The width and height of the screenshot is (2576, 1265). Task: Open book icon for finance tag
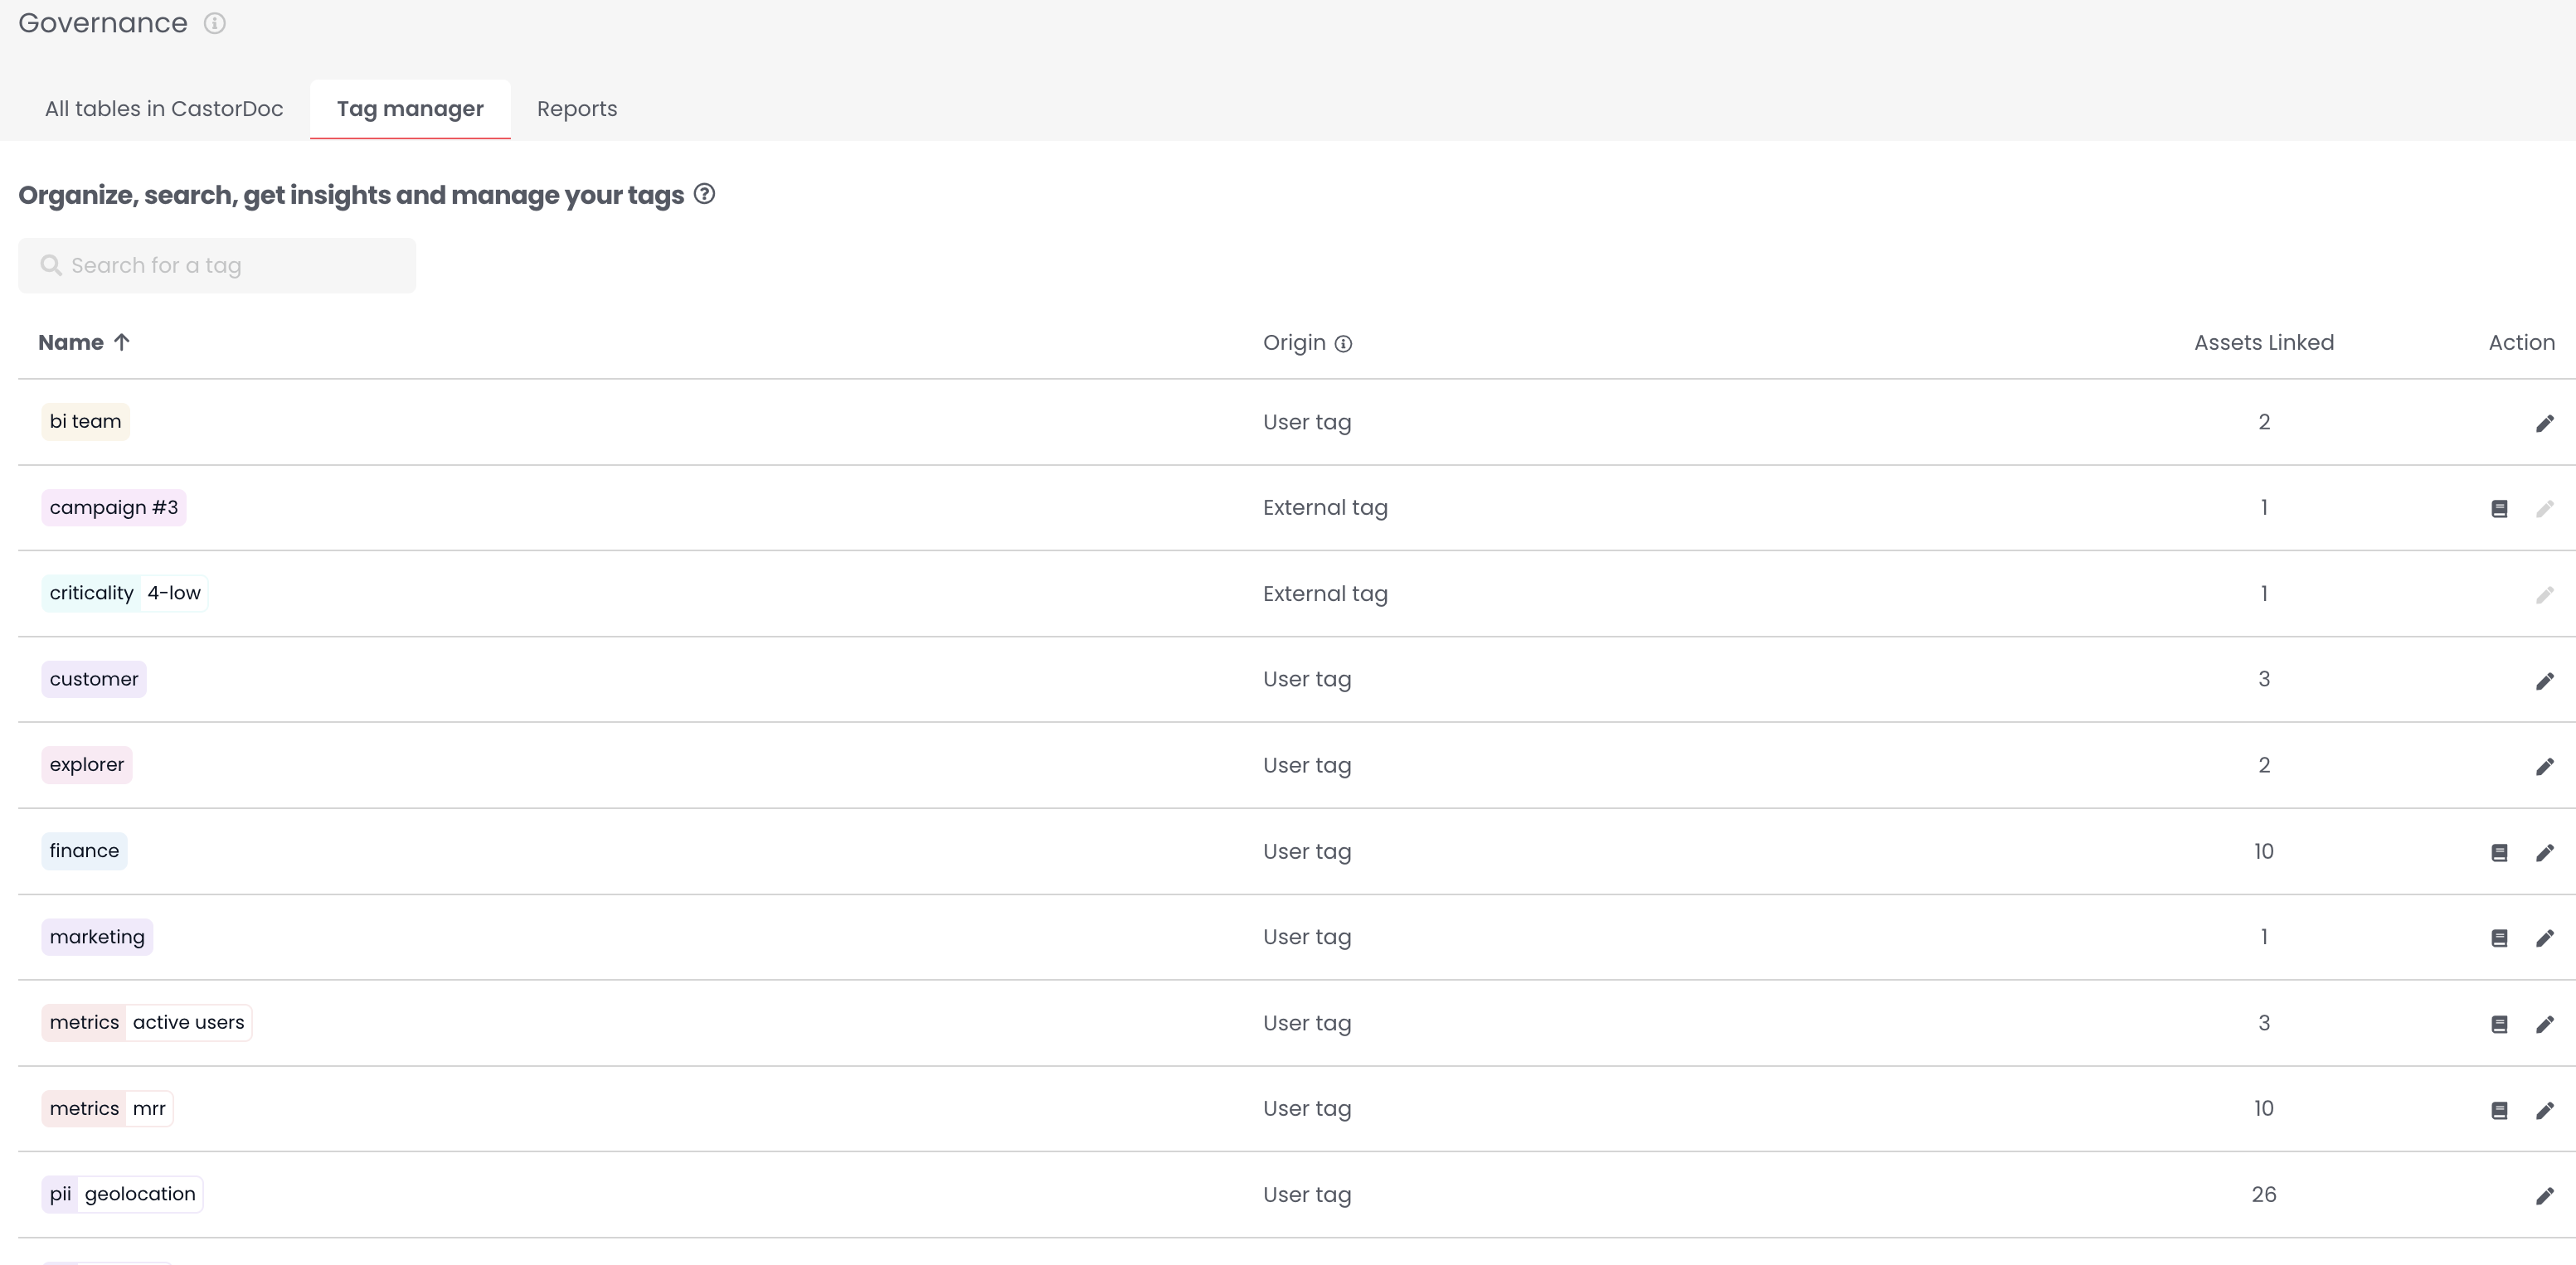[2498, 853]
